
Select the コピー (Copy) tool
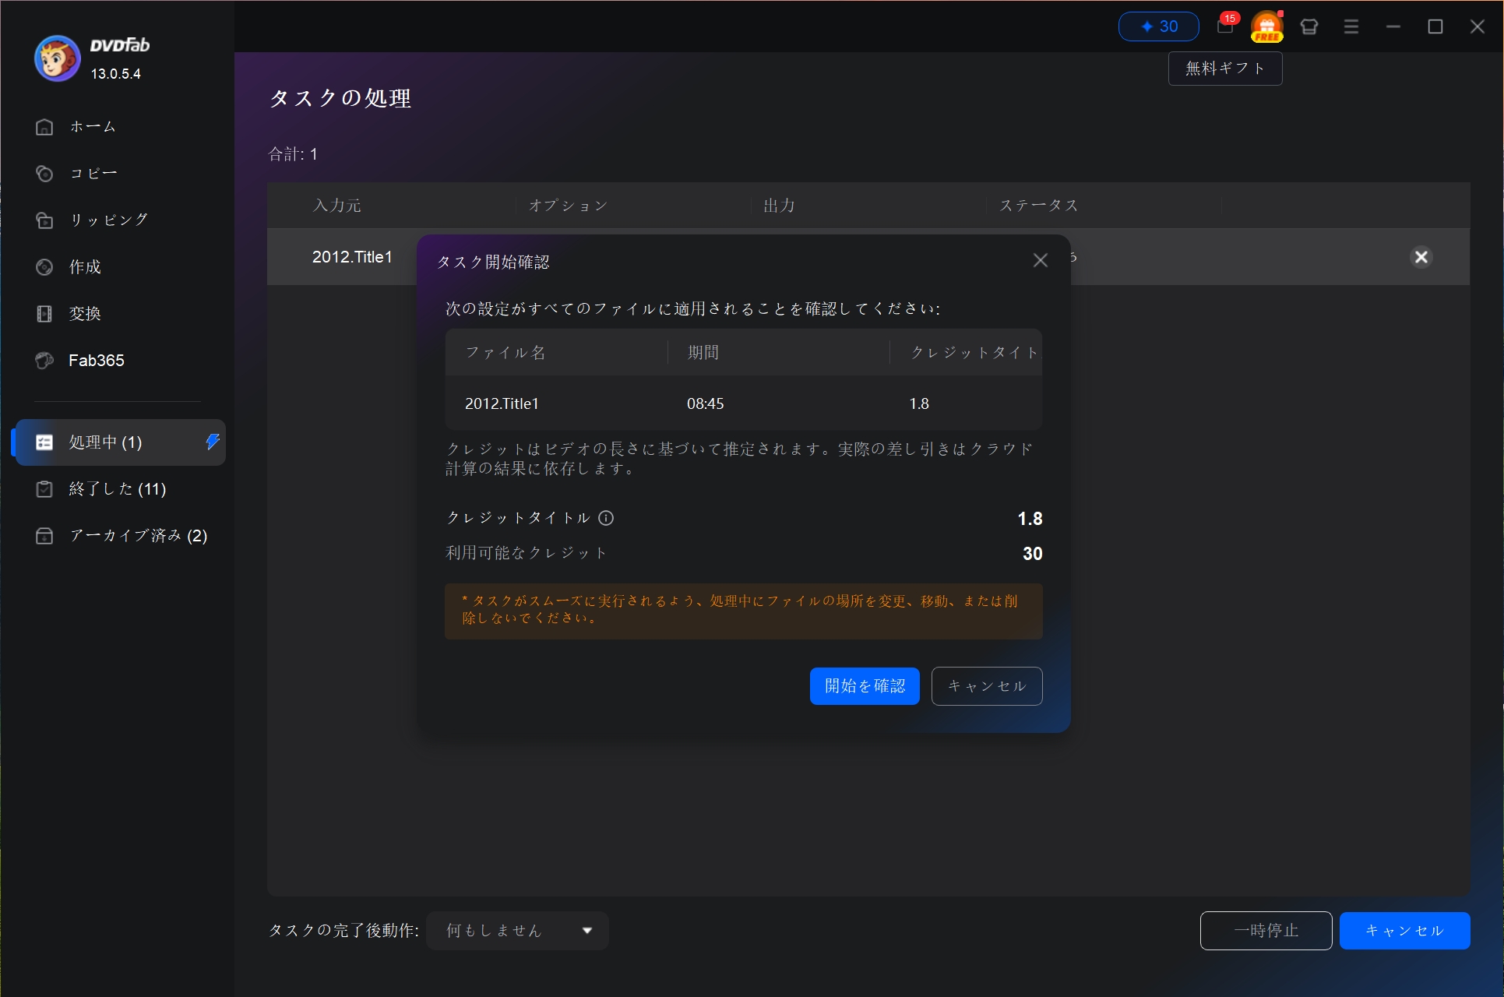(x=92, y=173)
